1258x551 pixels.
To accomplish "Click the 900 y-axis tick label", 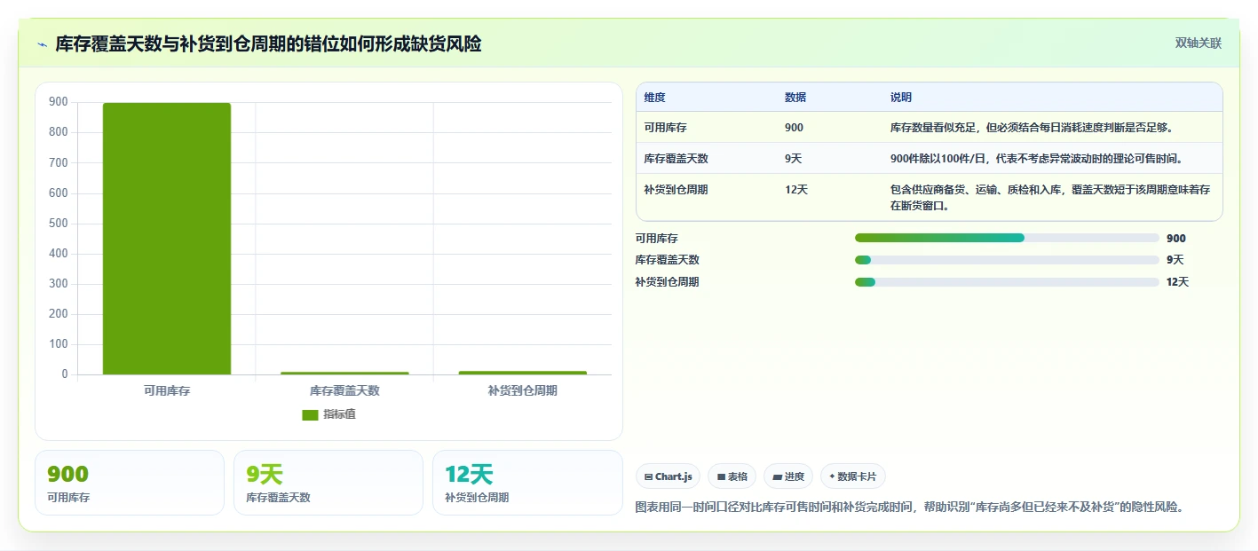I will [59, 102].
